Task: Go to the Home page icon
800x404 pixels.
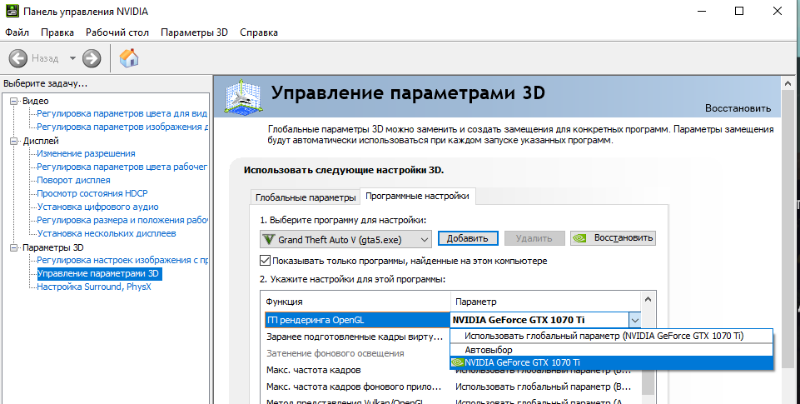Action: tap(129, 57)
